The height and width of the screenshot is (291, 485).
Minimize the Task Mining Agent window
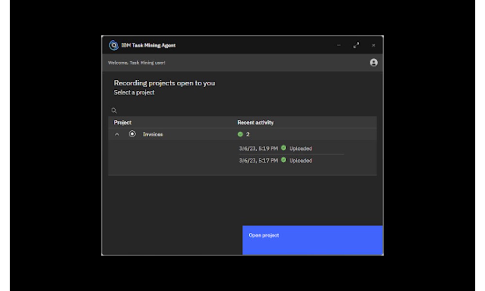tap(339, 45)
